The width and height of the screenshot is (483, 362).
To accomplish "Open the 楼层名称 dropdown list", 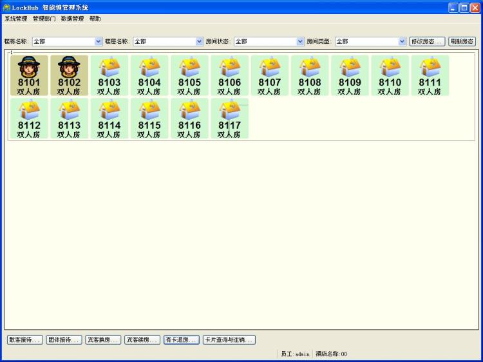I will click(x=200, y=41).
